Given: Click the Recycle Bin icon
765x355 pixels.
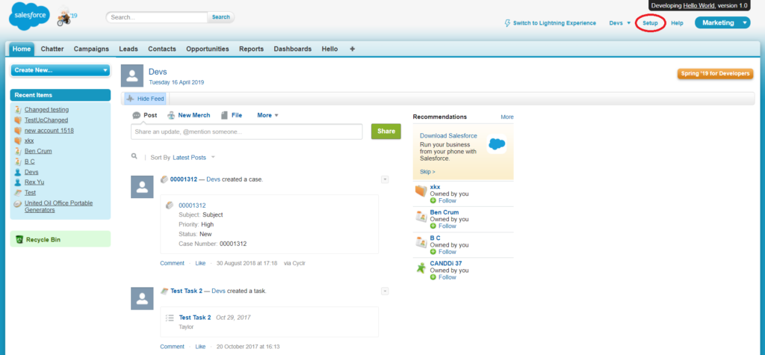Looking at the screenshot, I should [x=19, y=239].
